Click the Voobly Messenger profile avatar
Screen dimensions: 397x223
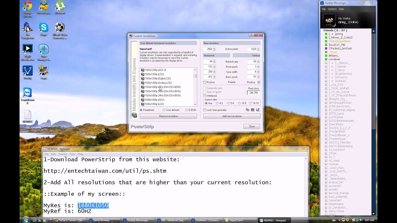pos(329,20)
